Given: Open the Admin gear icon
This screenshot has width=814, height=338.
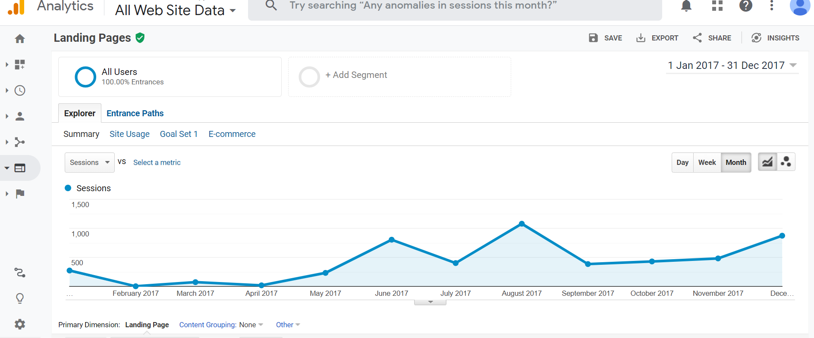Looking at the screenshot, I should pyautogui.click(x=20, y=324).
